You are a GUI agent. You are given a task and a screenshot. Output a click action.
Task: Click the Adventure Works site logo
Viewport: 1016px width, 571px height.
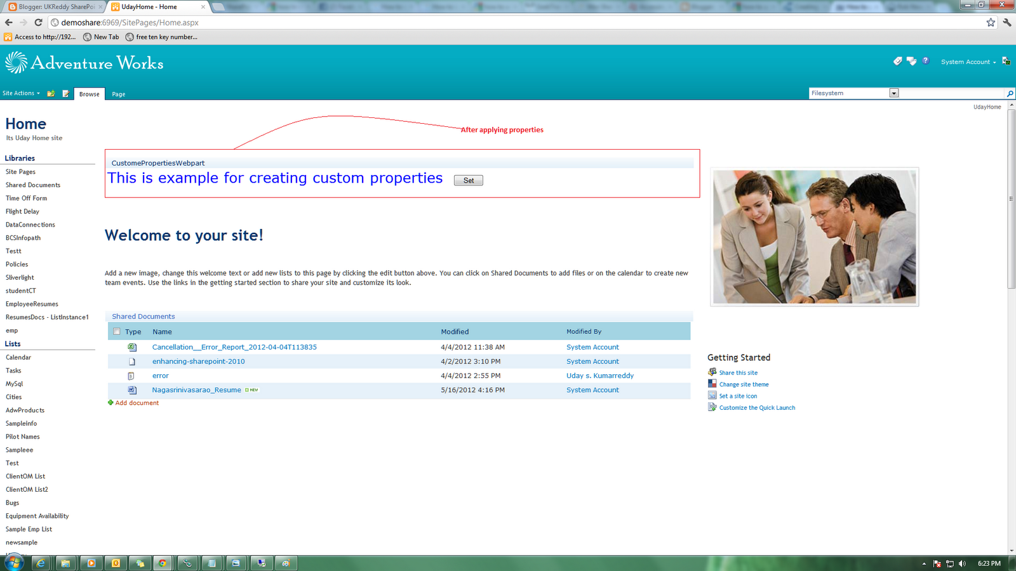pyautogui.click(x=84, y=63)
